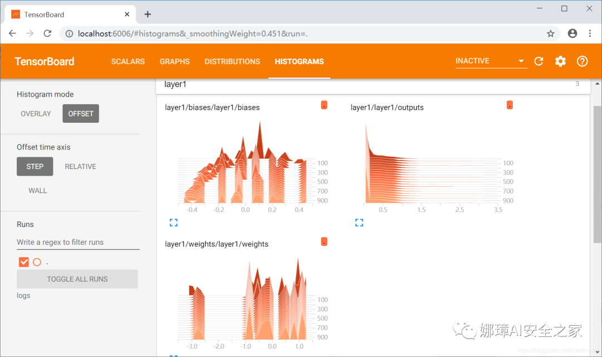Click the layer1/biases histogram chart
602x357 pixels.
coord(246,165)
